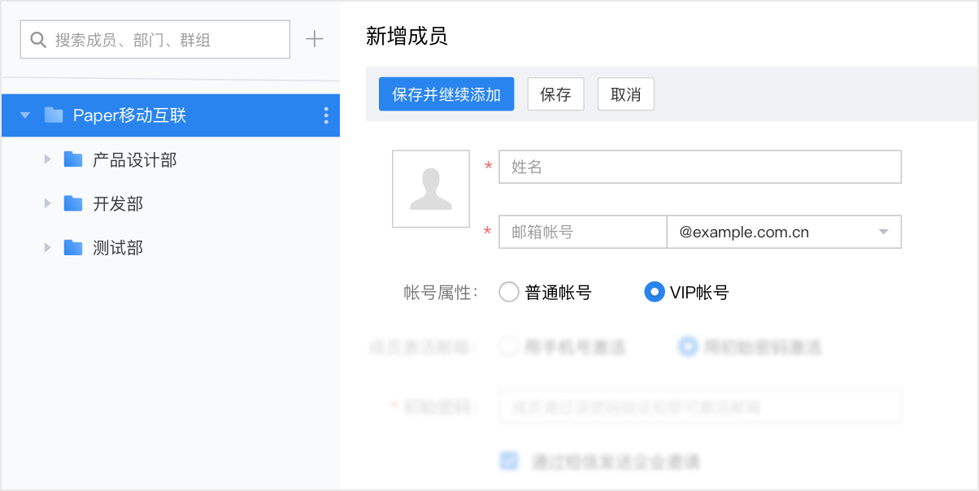Click inside the 姓名 input field
Image resolution: width=979 pixels, height=491 pixels.
[699, 167]
